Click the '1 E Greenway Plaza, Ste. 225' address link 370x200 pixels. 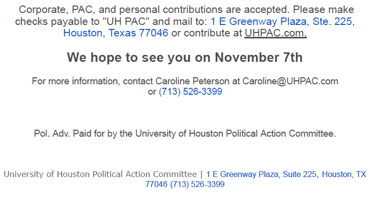click(282, 21)
